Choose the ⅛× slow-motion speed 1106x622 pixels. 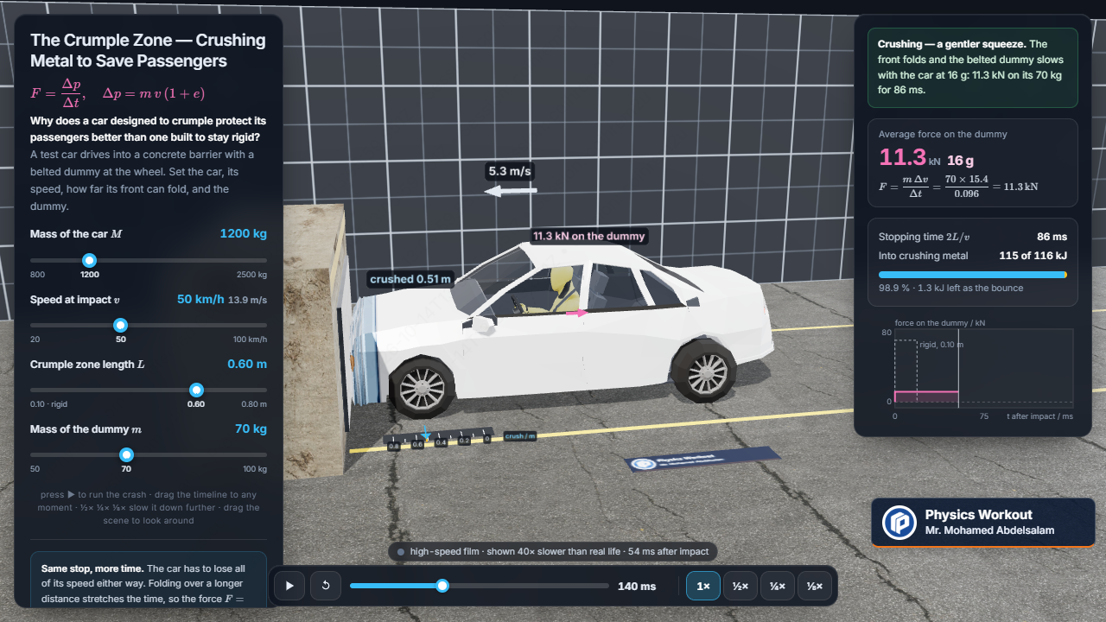click(x=815, y=586)
